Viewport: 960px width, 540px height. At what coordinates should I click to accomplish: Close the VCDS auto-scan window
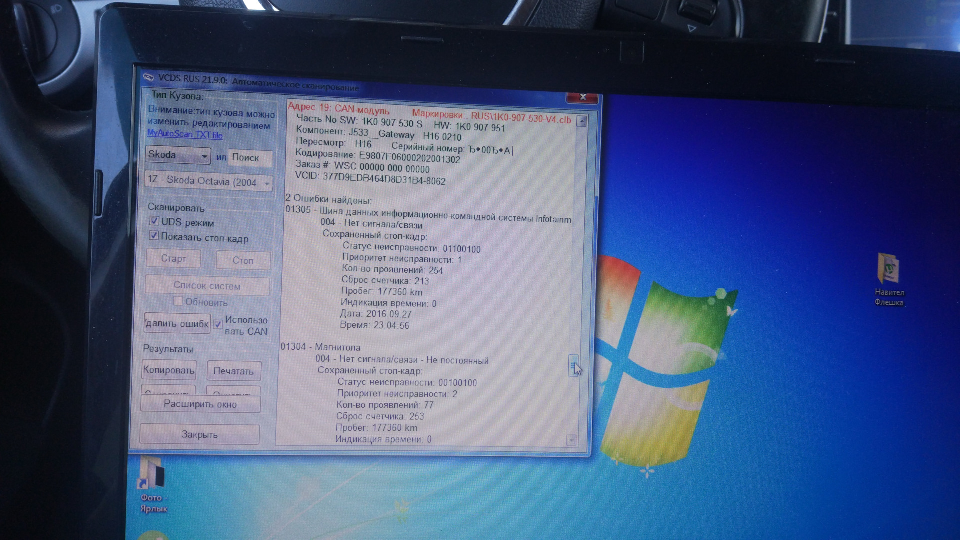(x=582, y=97)
